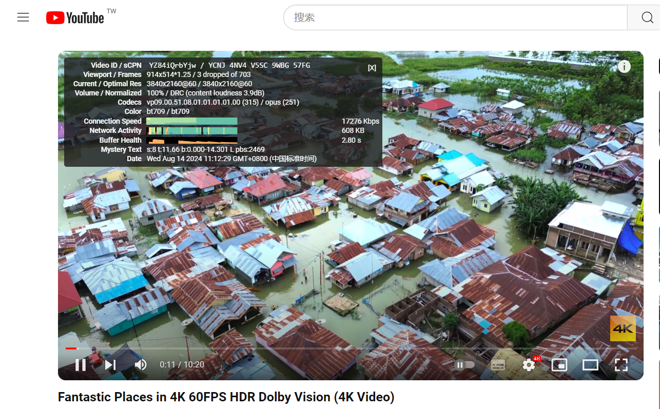Click the Connection Speed graph
660x409 pixels.
coord(191,121)
